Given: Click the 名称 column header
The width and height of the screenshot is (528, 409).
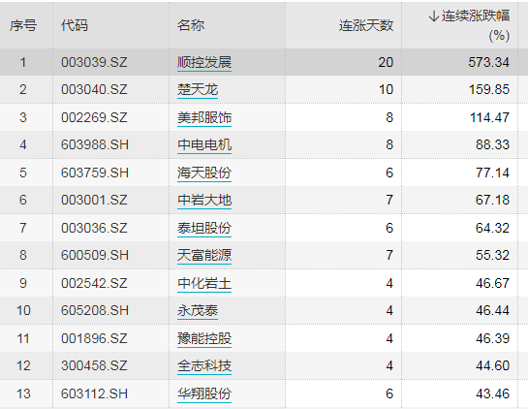Looking at the screenshot, I should click(x=191, y=25).
